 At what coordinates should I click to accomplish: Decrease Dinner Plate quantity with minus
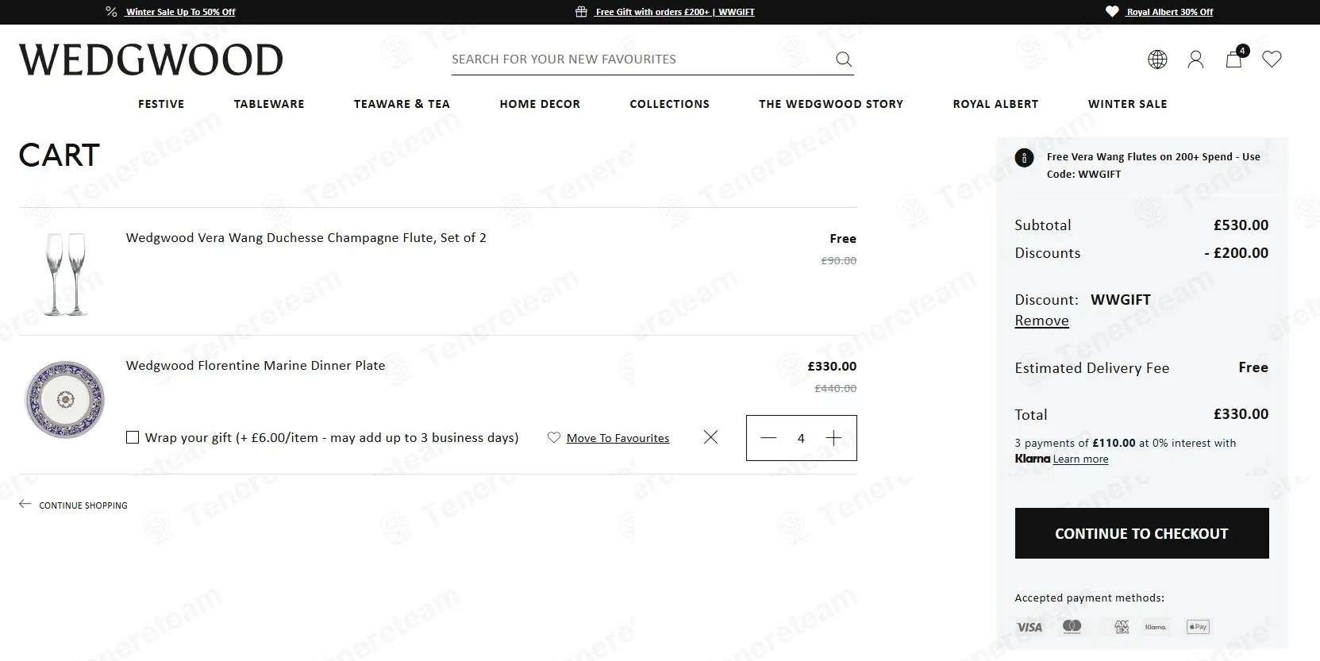(768, 438)
